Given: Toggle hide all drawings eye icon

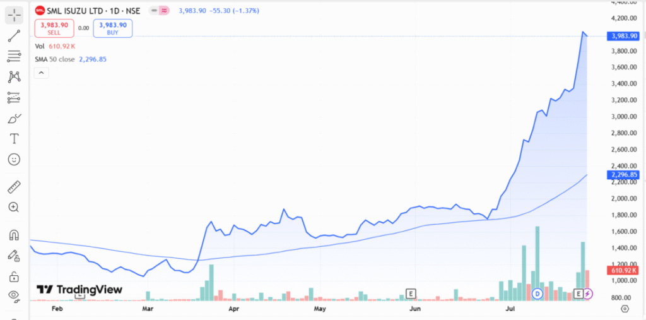Looking at the screenshot, I should coord(14,295).
